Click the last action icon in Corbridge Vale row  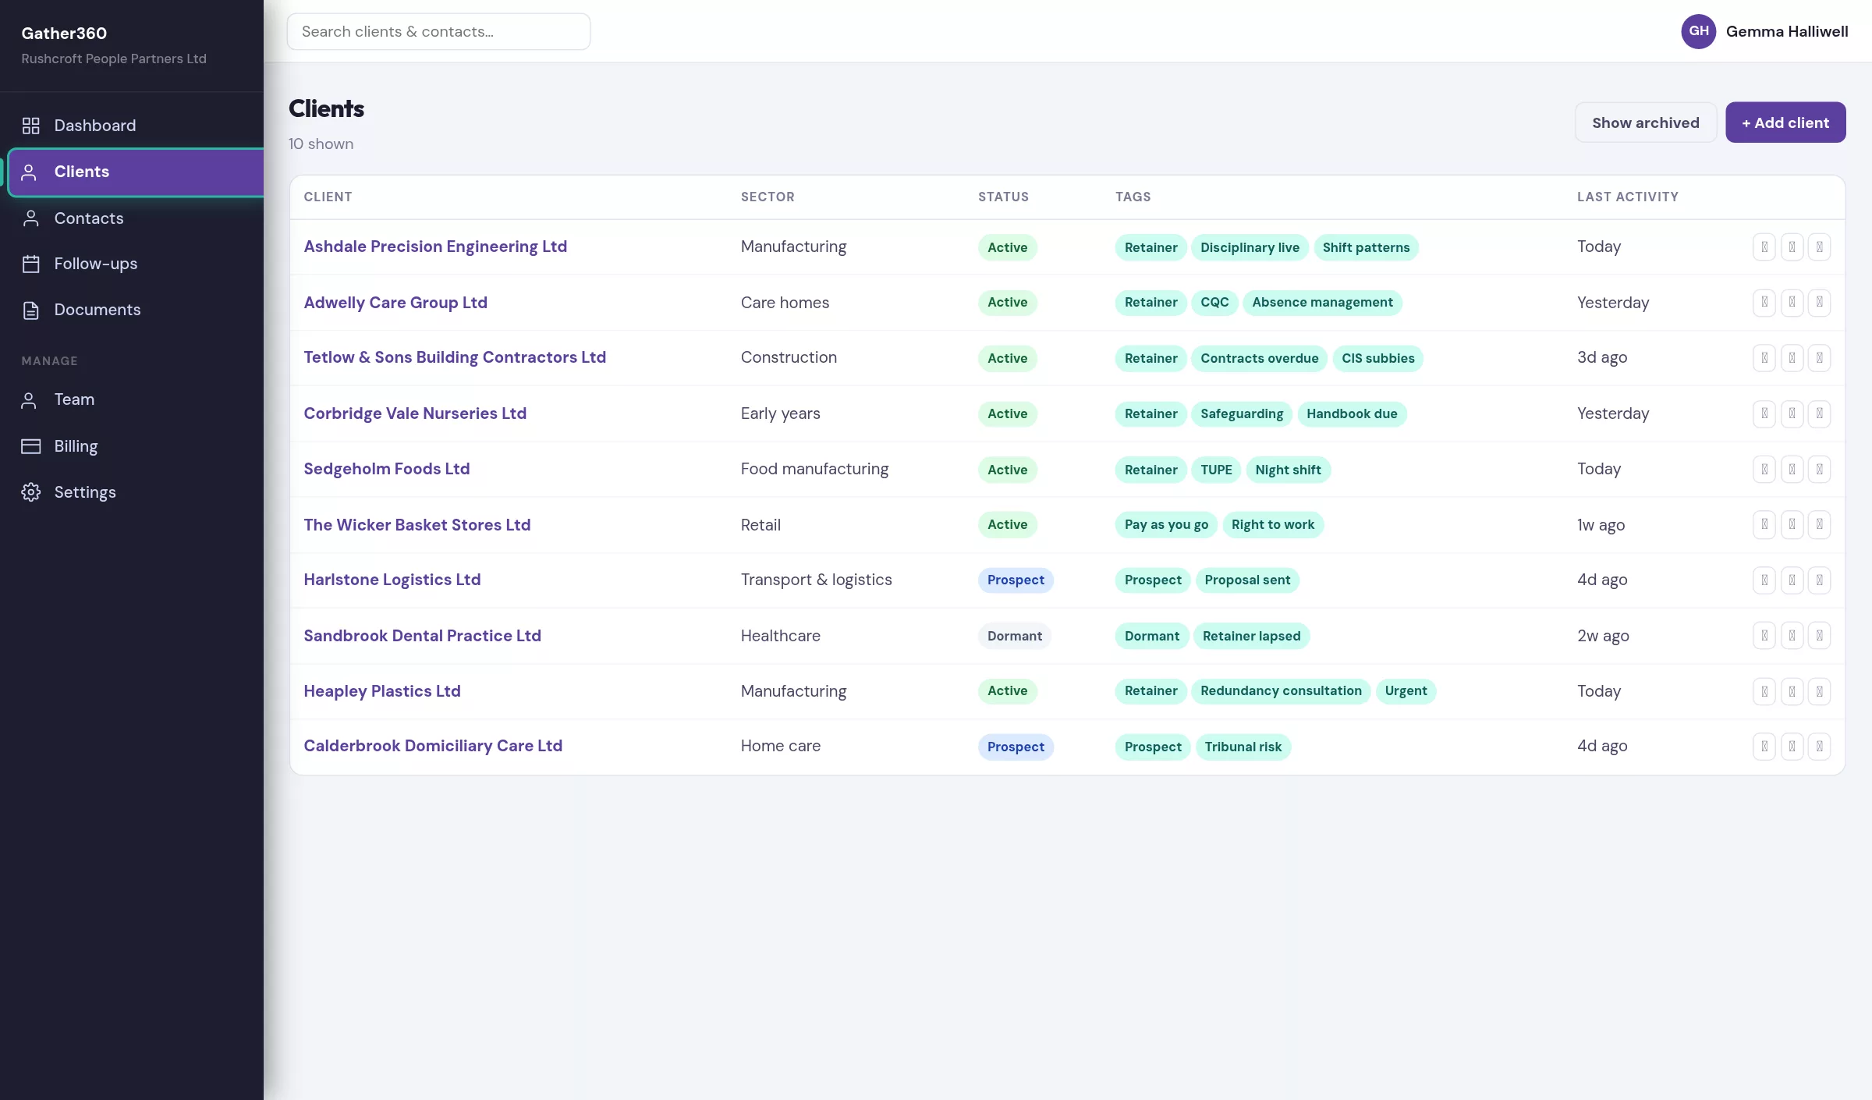(1819, 413)
